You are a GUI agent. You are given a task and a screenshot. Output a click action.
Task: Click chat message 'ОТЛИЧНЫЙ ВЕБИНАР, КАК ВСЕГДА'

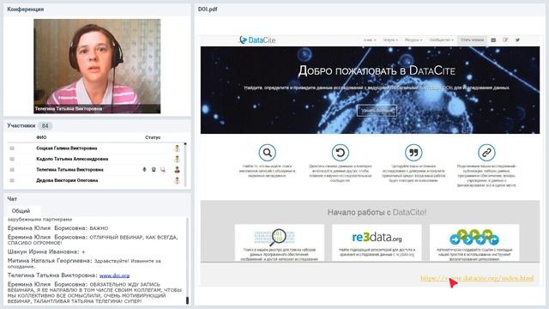click(x=93, y=239)
